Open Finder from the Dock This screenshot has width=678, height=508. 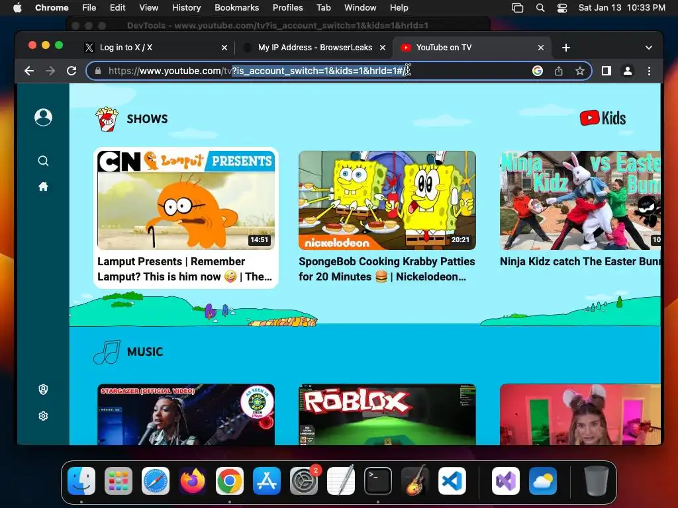(x=81, y=481)
